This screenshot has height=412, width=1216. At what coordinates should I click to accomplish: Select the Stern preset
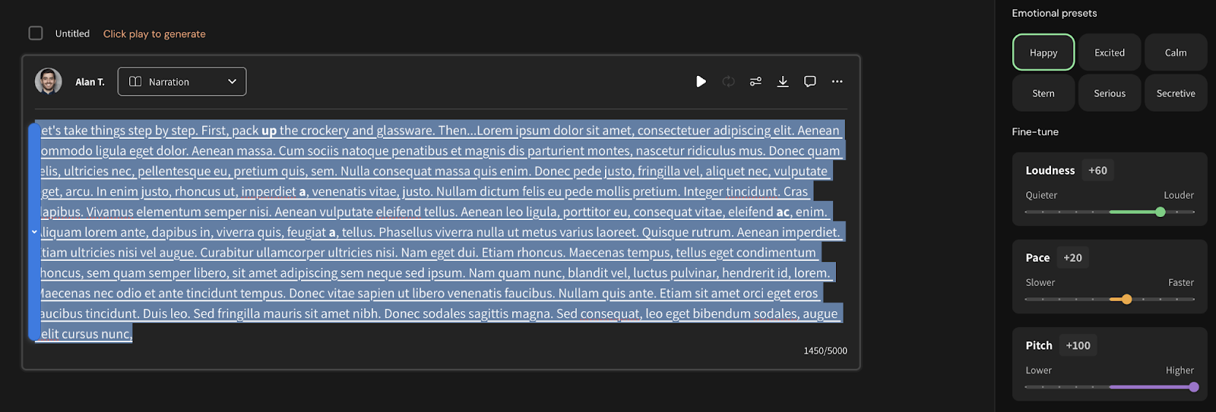pos(1043,93)
